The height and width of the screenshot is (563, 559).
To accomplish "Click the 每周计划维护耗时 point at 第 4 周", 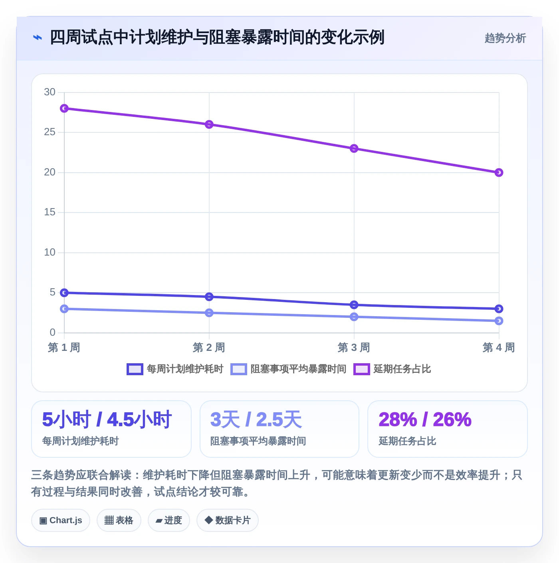I will (x=499, y=309).
